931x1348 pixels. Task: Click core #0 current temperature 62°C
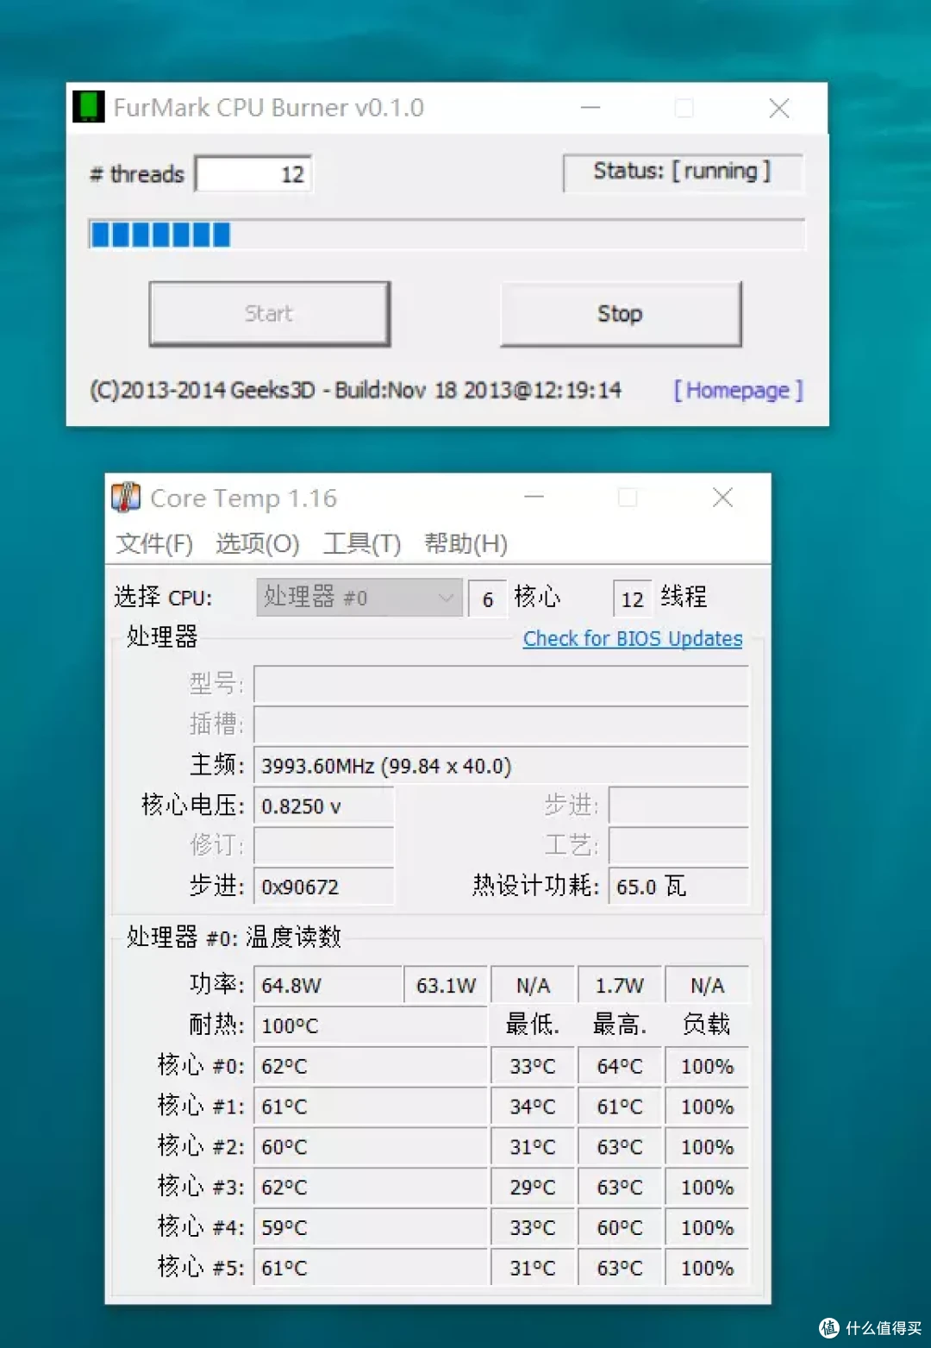click(371, 1066)
